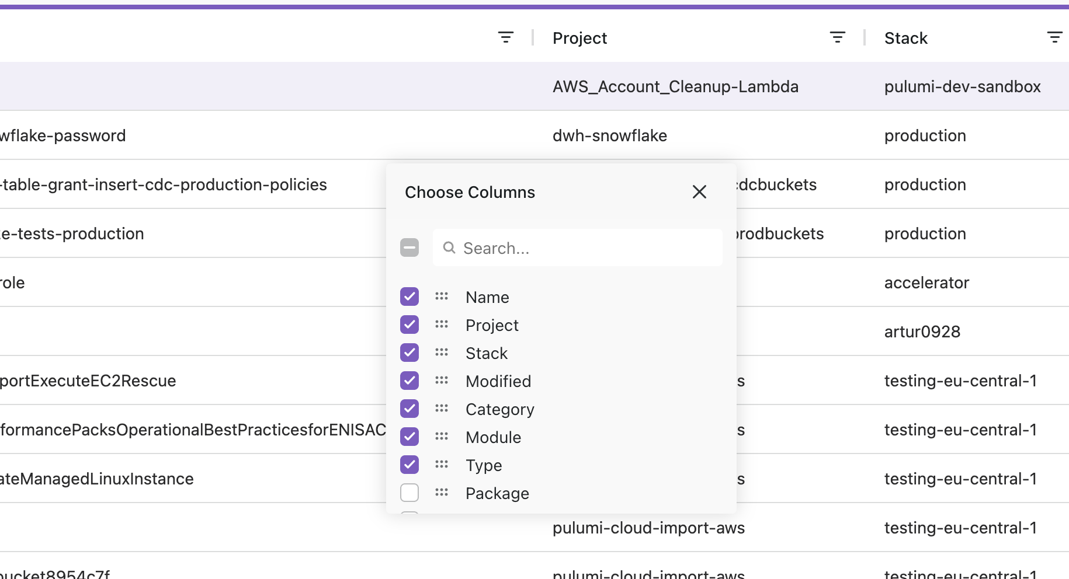This screenshot has height=579, width=1069.
Task: Select the accelerator stack cell
Action: click(926, 282)
